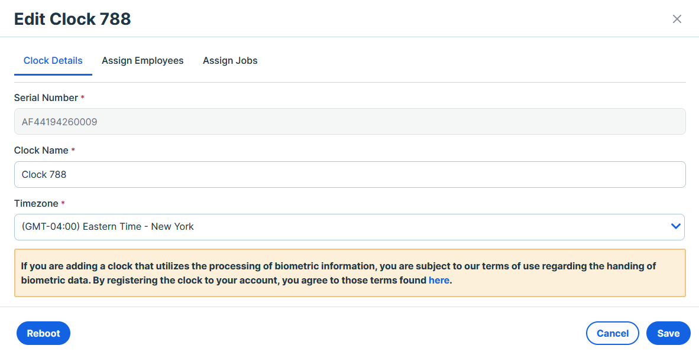Viewport: 699px width, 355px height.
Task: Expand the Timezone chevron arrow
Action: pyautogui.click(x=675, y=226)
